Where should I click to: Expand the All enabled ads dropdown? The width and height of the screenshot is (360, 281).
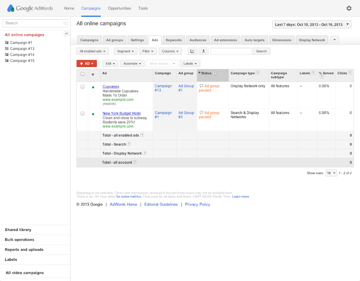pos(93,51)
